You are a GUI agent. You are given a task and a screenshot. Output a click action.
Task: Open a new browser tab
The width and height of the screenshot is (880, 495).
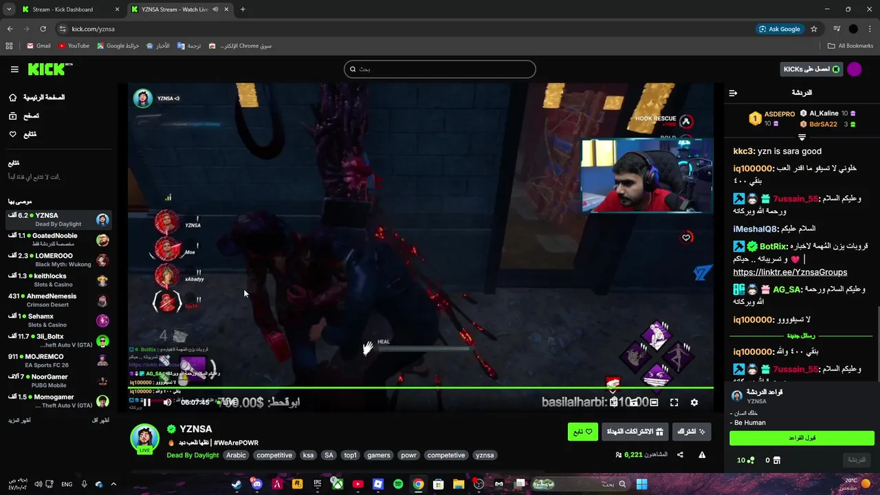(x=243, y=10)
